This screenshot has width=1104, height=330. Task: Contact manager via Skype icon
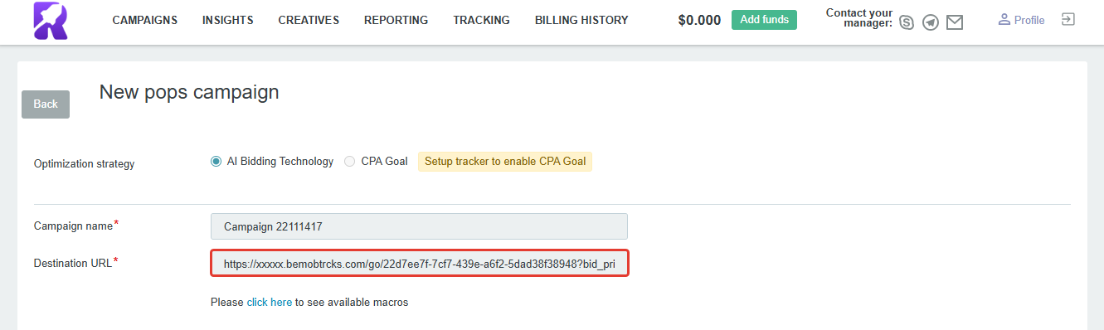907,22
